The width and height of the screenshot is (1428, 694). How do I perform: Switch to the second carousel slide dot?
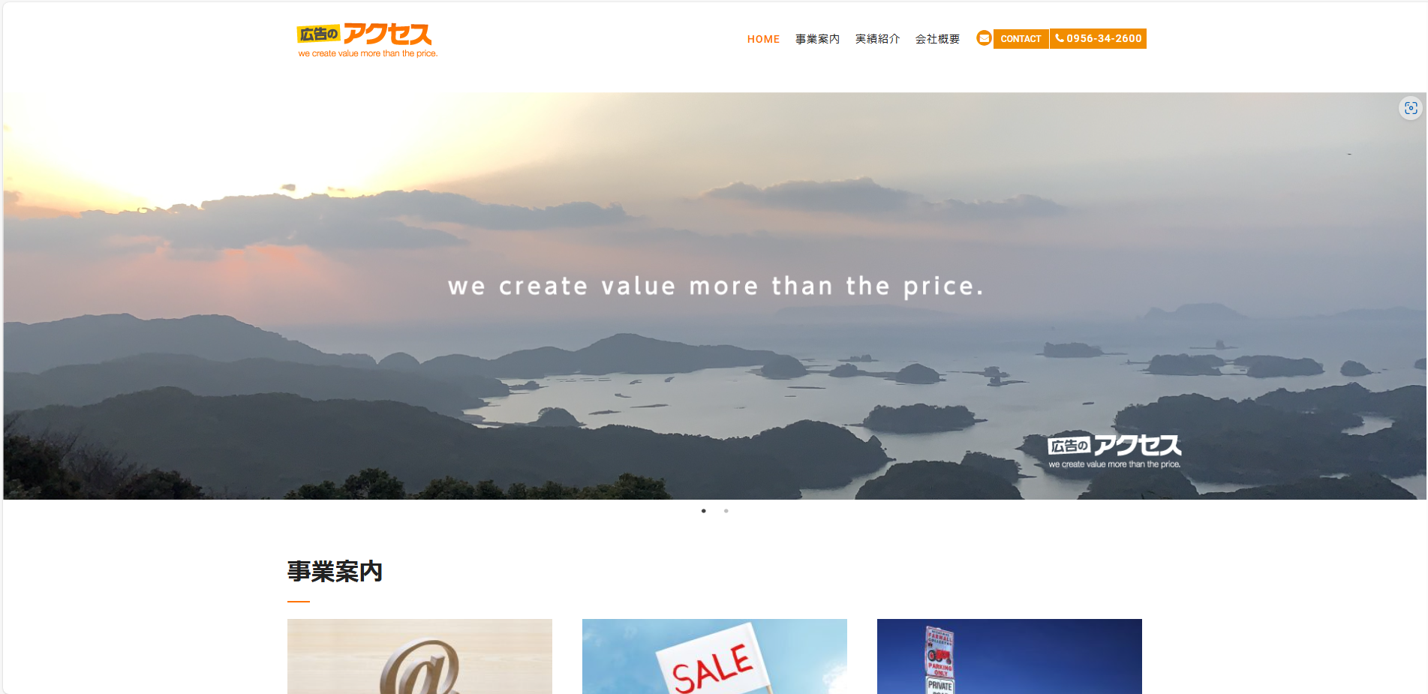(x=726, y=511)
